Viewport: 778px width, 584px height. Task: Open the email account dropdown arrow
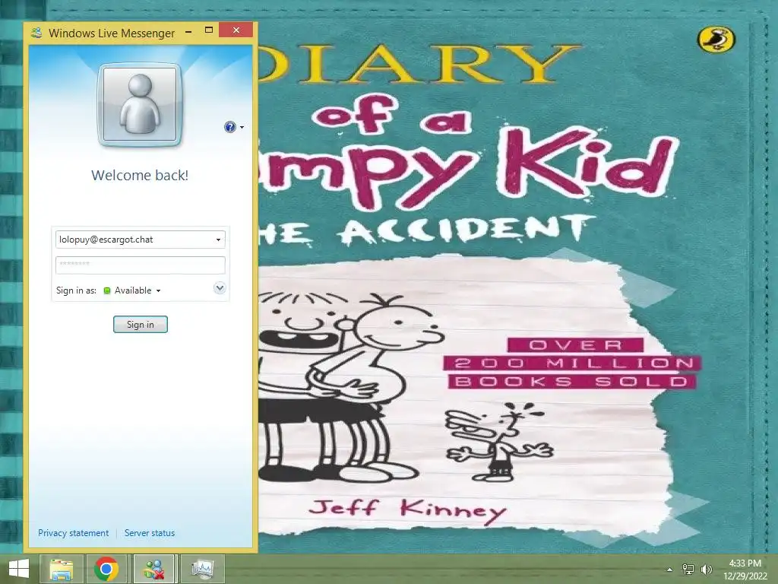pos(218,240)
